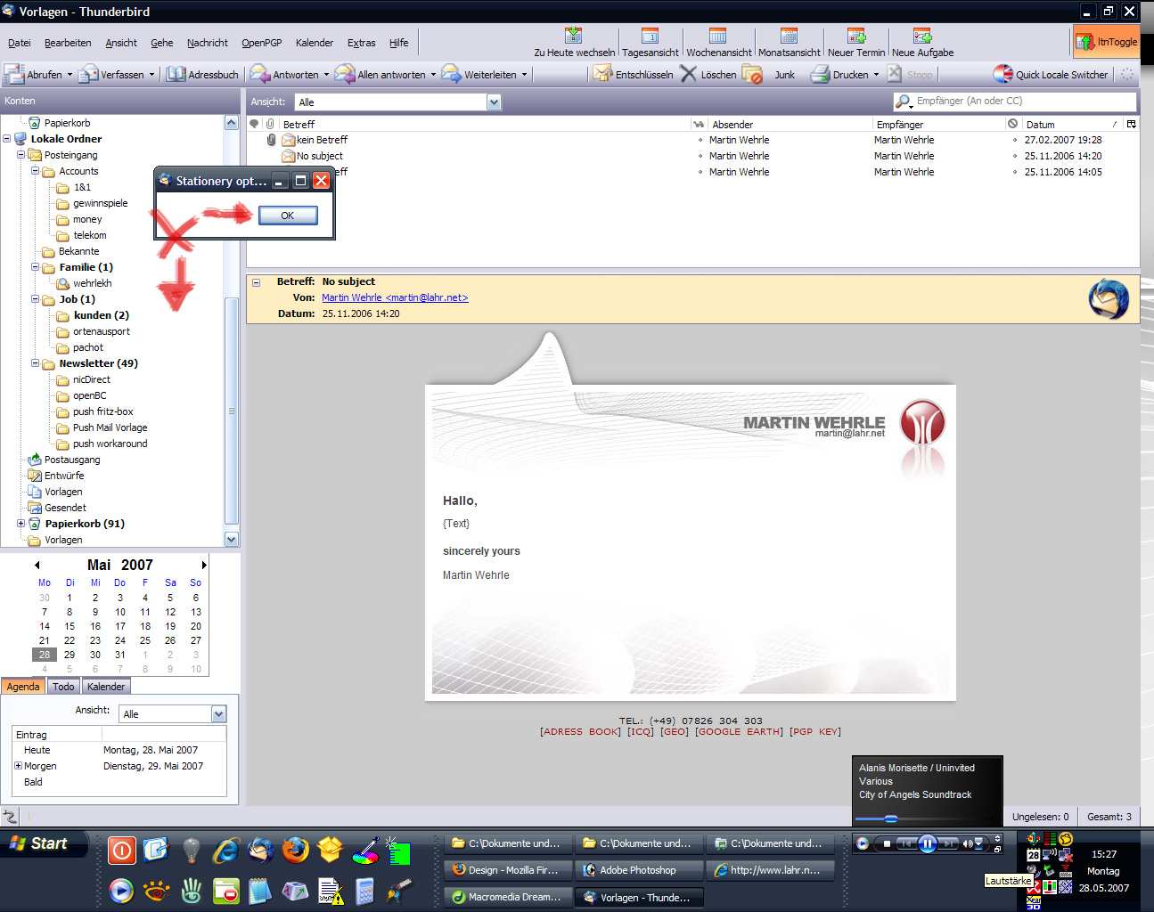
Task: Open the GOOGLE EARTH link in the email
Action: click(739, 732)
